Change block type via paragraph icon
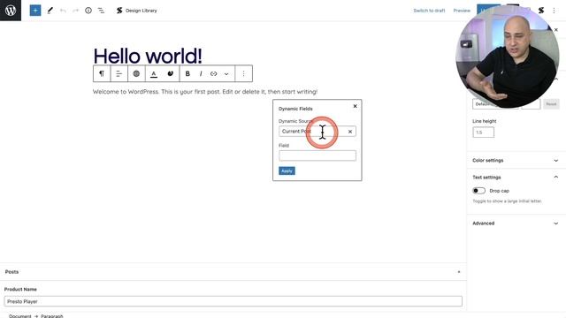This screenshot has width=566, height=318. coord(102,73)
